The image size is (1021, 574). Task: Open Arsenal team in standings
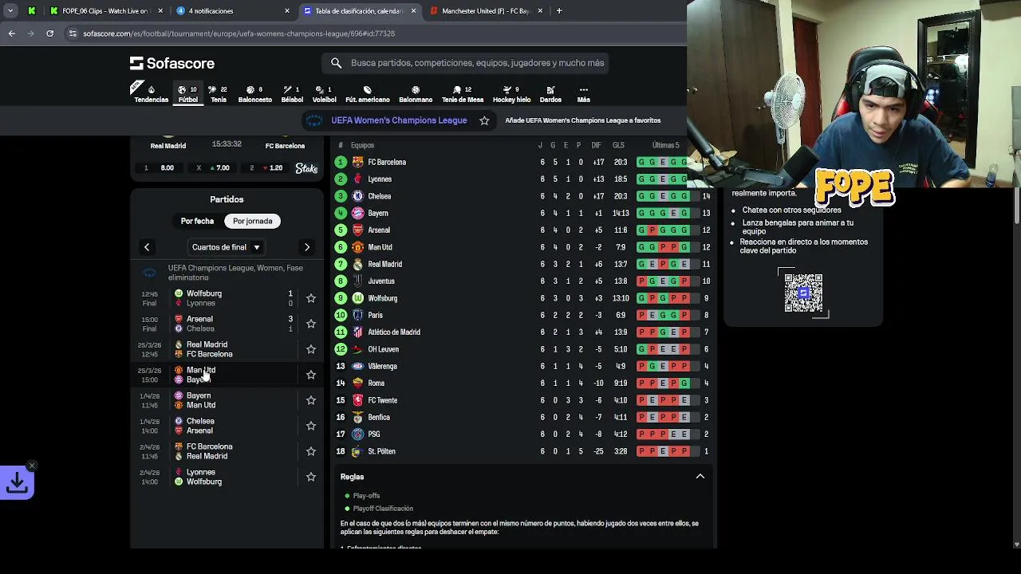[x=379, y=230]
